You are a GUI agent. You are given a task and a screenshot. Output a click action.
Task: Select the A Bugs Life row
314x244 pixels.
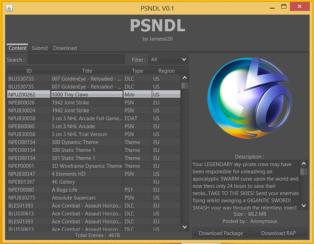coord(94,190)
